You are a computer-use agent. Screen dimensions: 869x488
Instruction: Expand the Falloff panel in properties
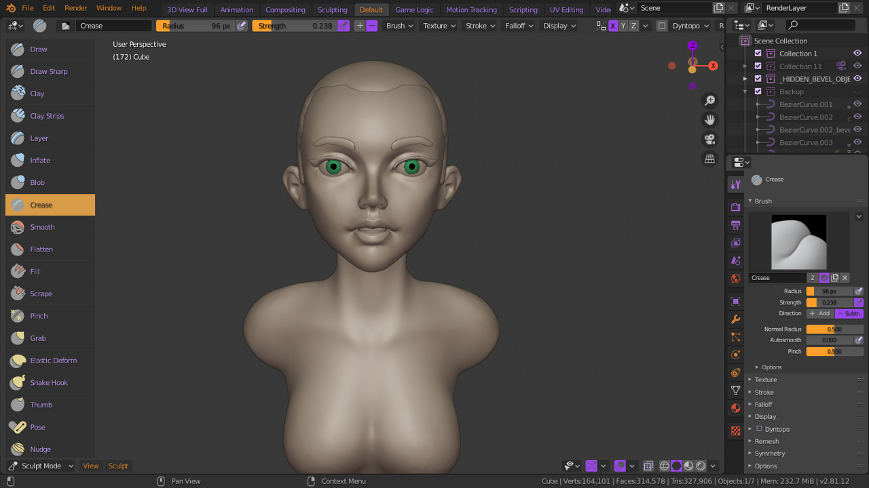coord(763,405)
